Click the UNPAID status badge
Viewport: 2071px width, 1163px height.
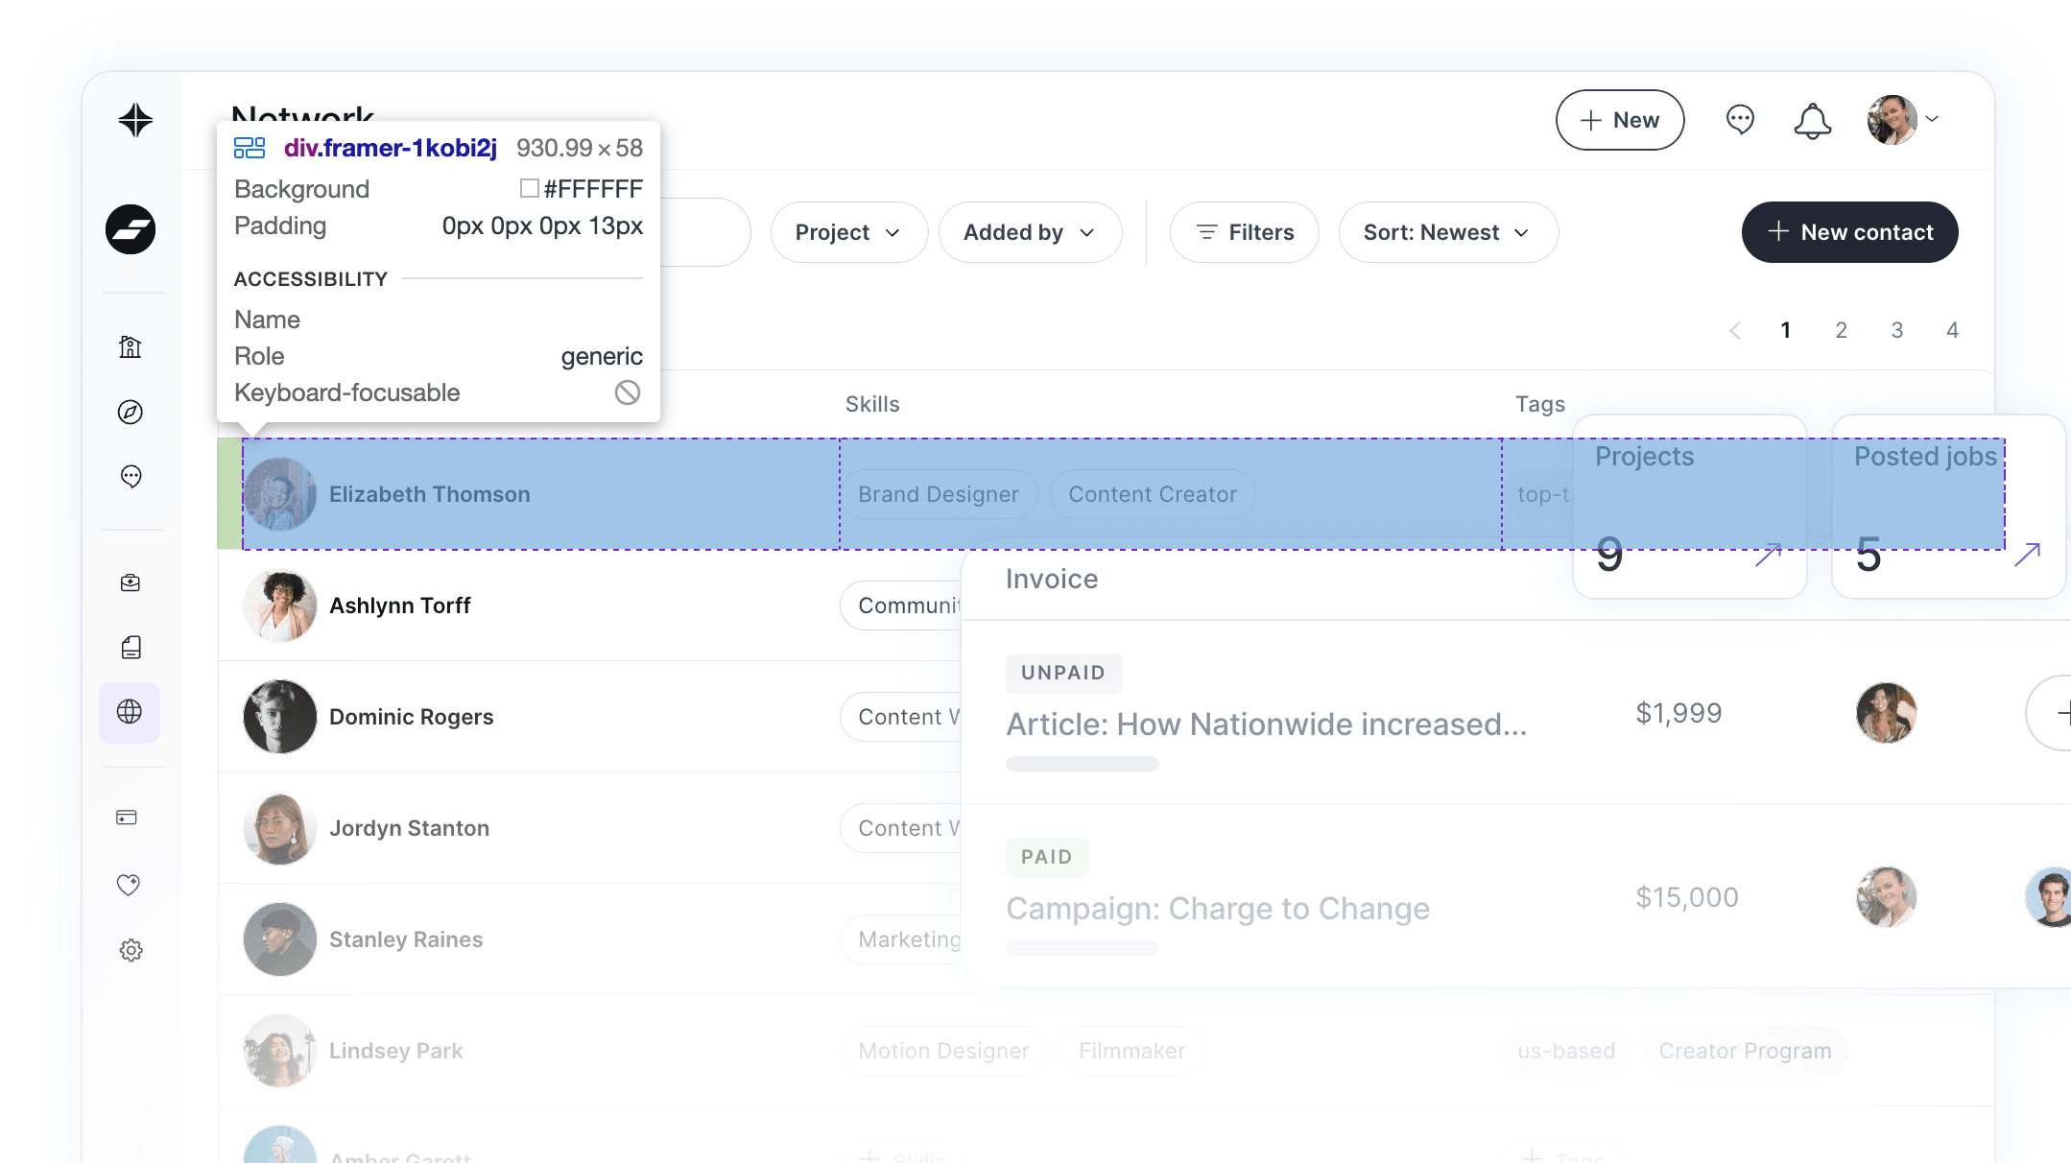1063,673
